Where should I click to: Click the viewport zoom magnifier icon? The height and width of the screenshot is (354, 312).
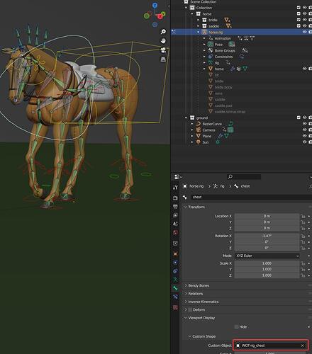(x=163, y=32)
